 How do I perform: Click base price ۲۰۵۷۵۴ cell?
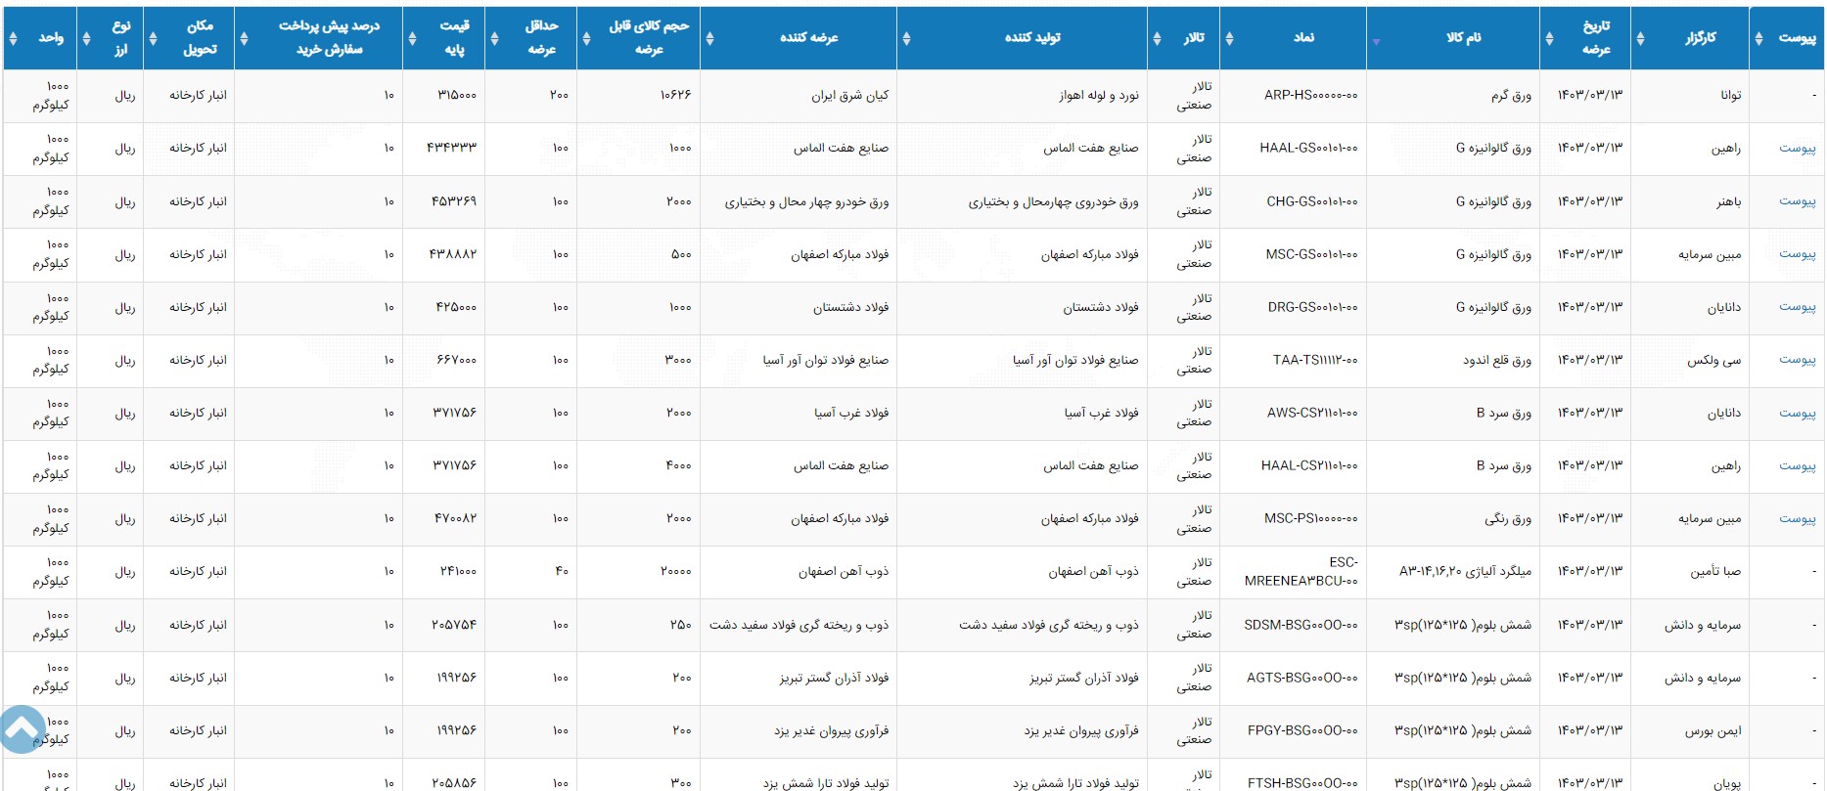pos(454,625)
